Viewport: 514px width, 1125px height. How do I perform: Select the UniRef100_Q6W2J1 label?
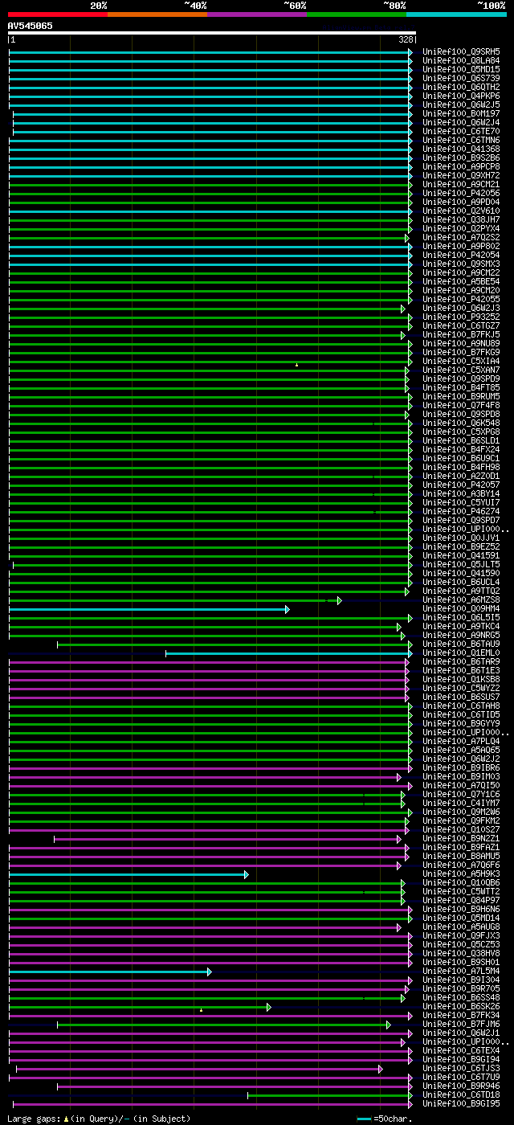point(461,1033)
